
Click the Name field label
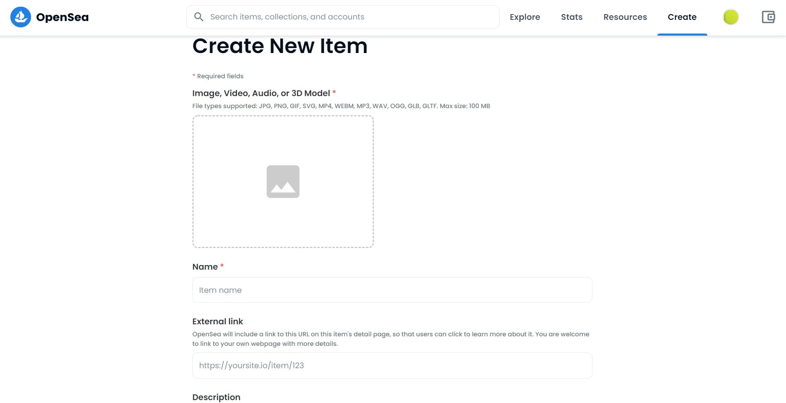pos(205,267)
